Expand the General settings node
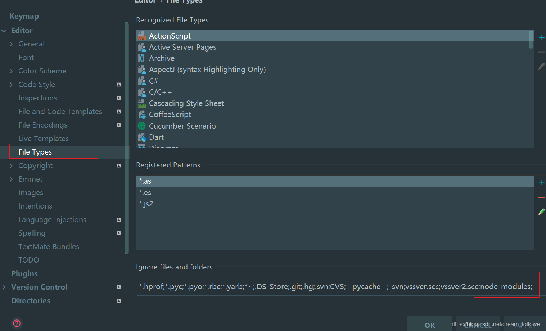This screenshot has height=331, width=546. pyautogui.click(x=11, y=44)
